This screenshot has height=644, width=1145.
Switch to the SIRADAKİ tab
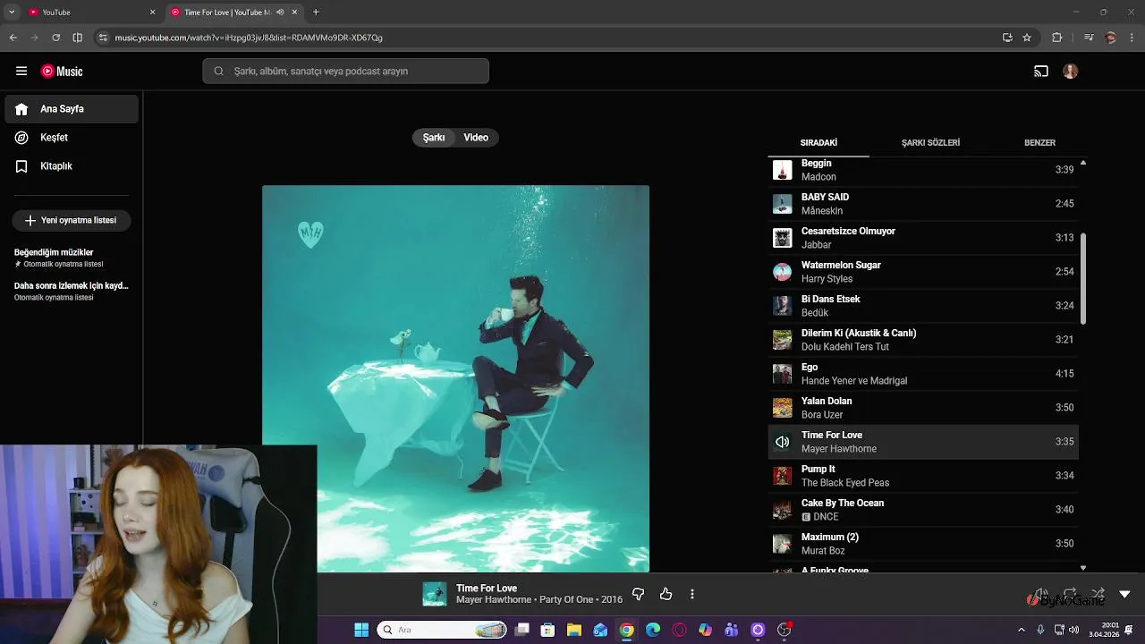point(818,143)
